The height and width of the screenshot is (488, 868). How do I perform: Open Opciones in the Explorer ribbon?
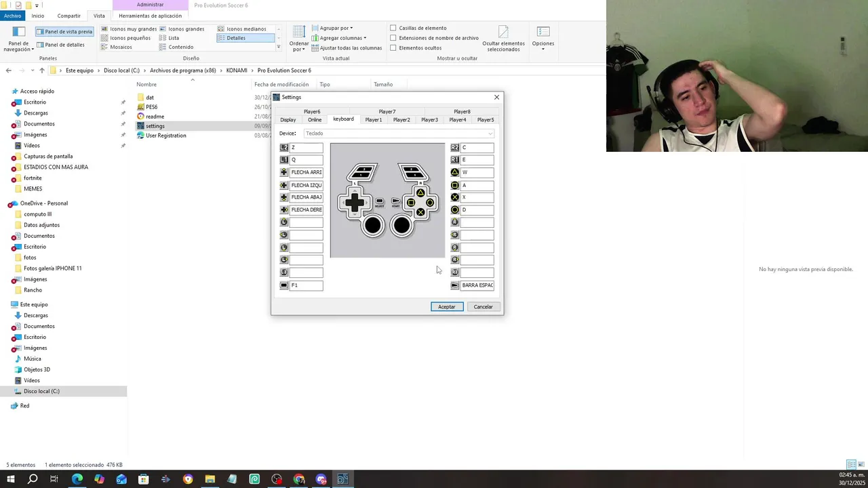(x=543, y=39)
